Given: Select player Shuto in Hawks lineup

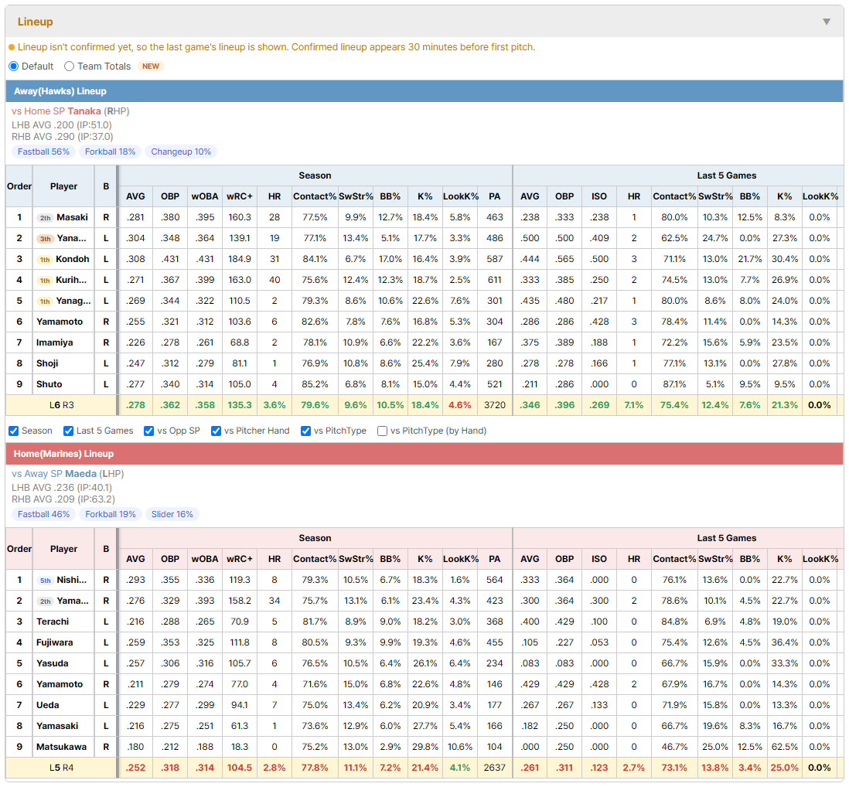Looking at the screenshot, I should [49, 384].
